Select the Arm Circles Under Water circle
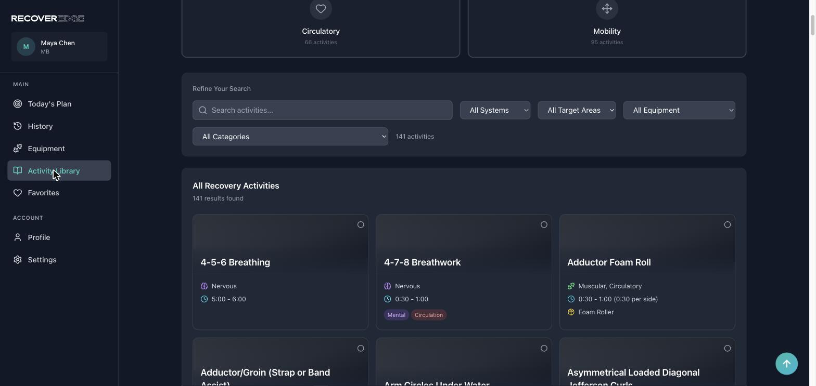This screenshot has height=386, width=816. (544, 349)
